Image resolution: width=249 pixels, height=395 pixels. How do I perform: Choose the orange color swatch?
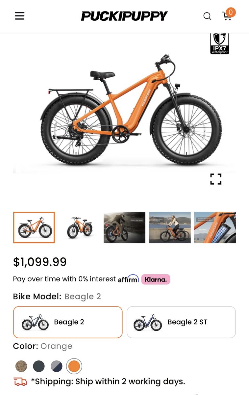coord(74,366)
